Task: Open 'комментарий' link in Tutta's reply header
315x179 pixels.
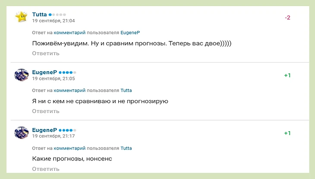Action: coord(69,33)
